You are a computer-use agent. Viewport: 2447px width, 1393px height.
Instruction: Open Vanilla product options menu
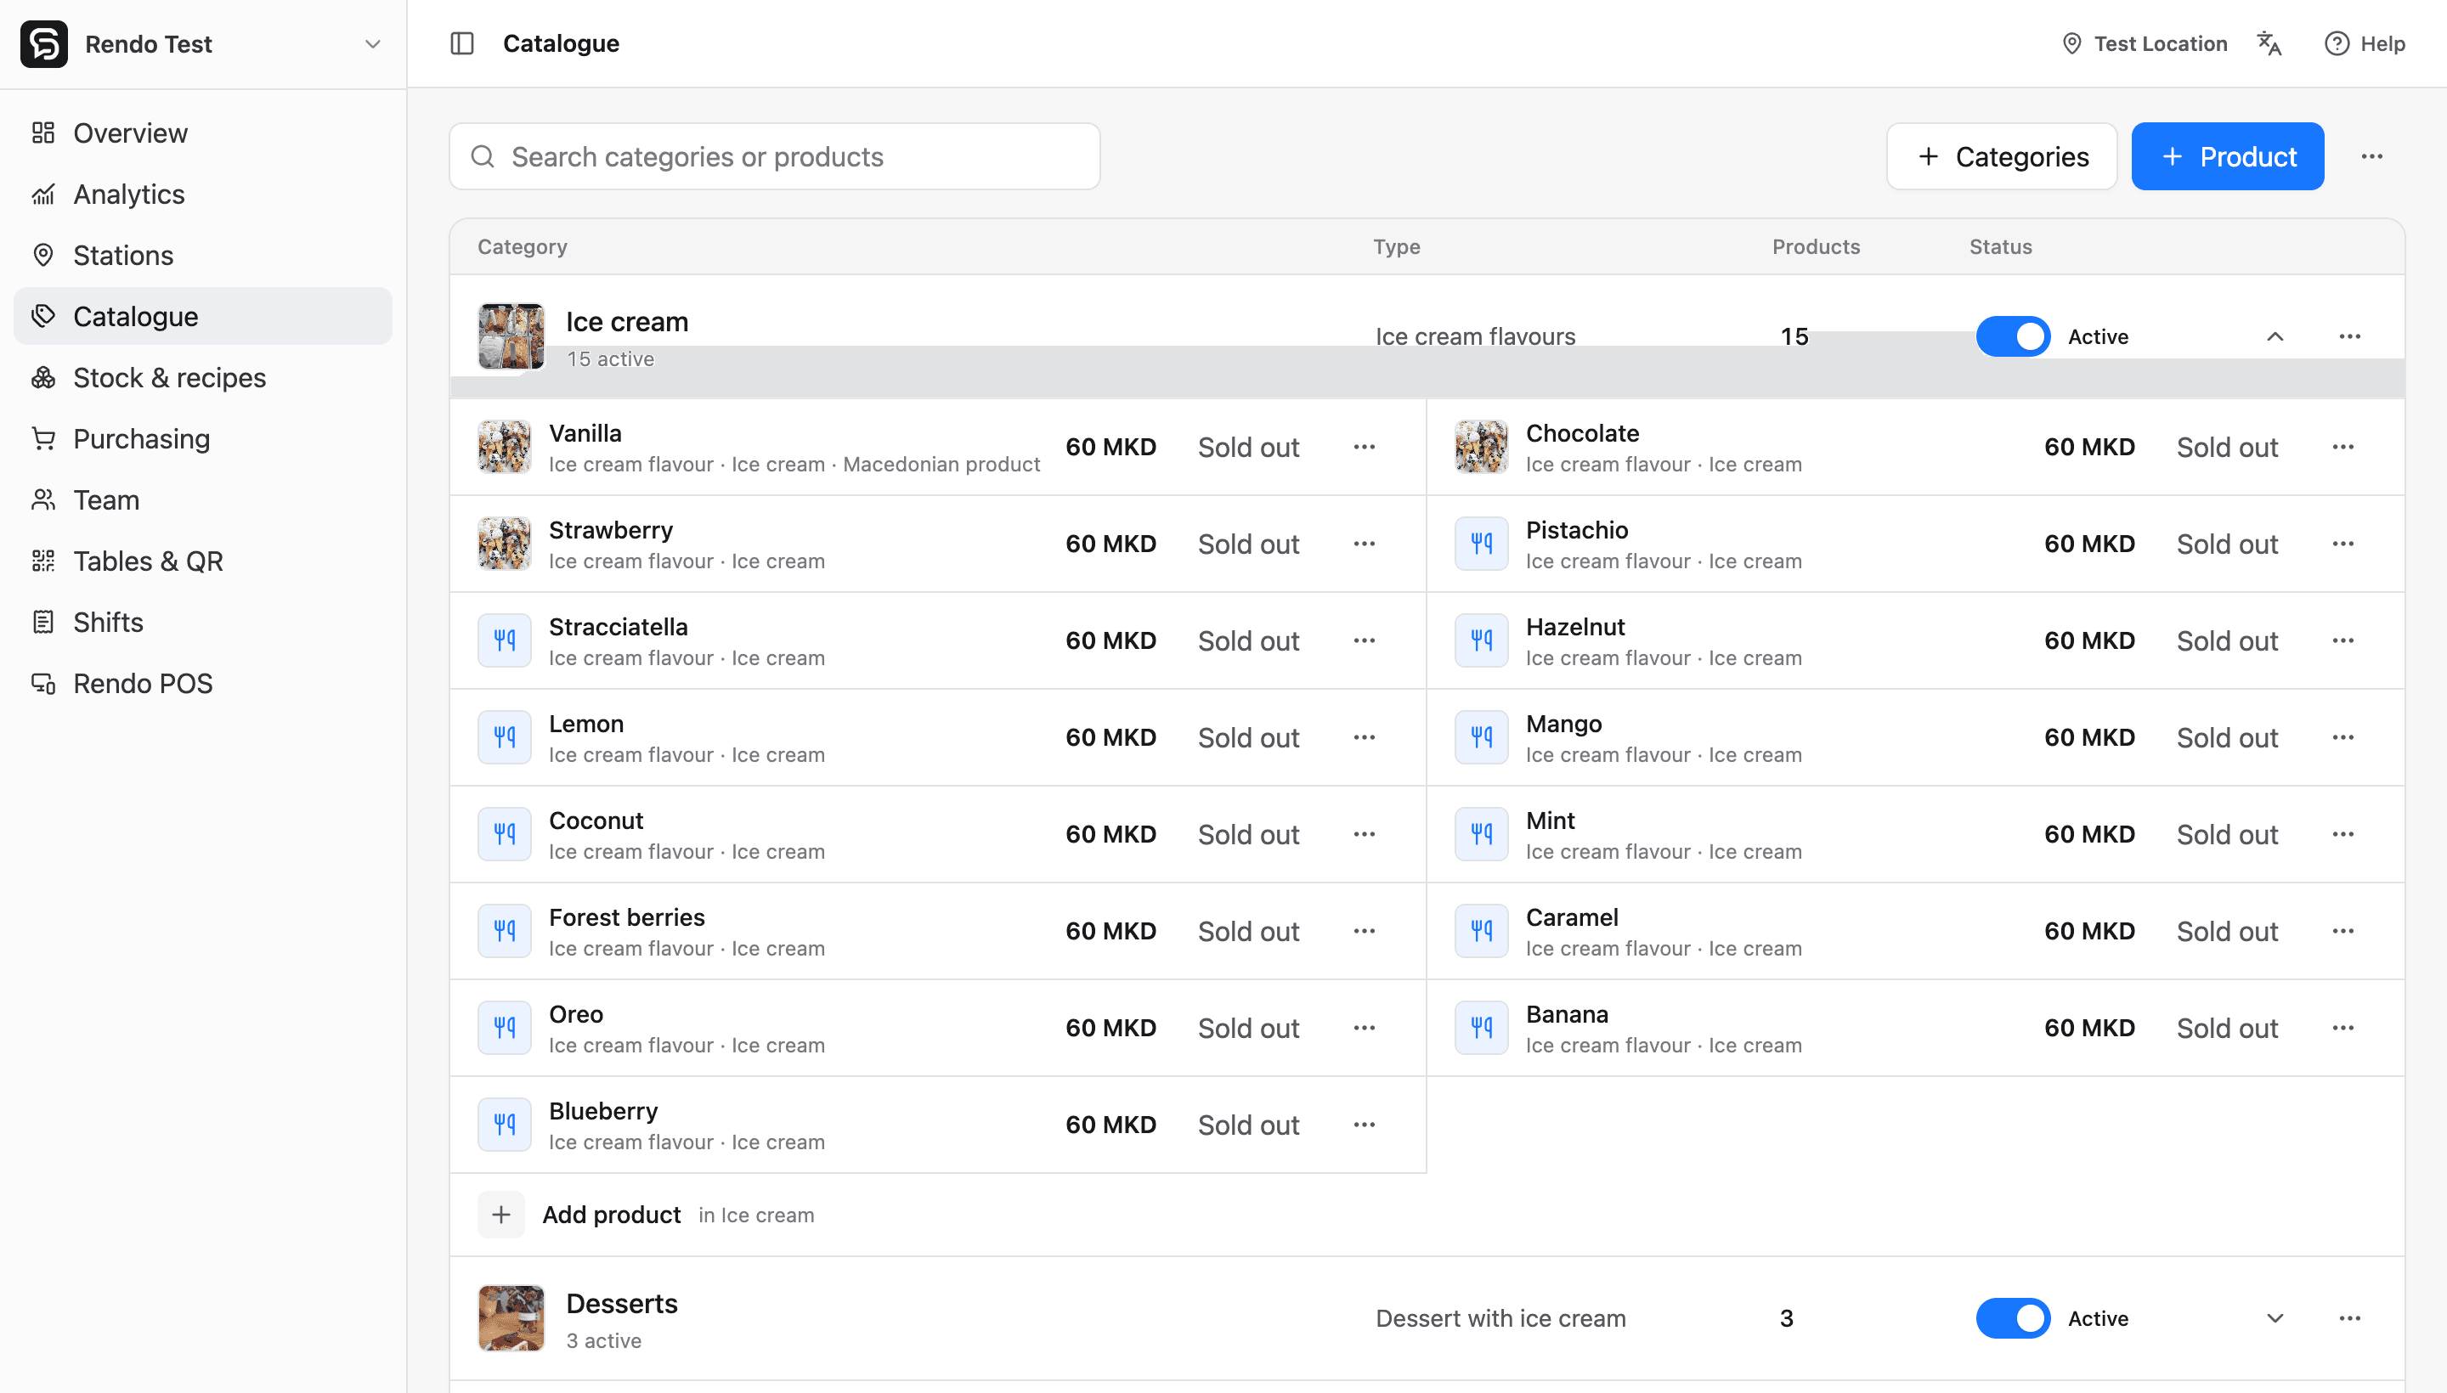click(1364, 447)
